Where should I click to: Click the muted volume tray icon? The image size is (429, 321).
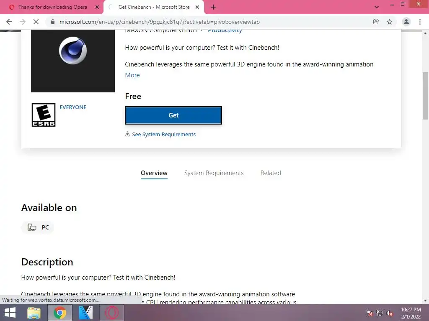(x=390, y=313)
